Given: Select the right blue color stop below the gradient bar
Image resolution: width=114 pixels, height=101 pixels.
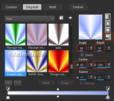Looking at the screenshot, I should click(x=108, y=97).
